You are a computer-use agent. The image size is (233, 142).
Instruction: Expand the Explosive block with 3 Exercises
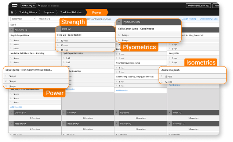click(x=11, y=113)
